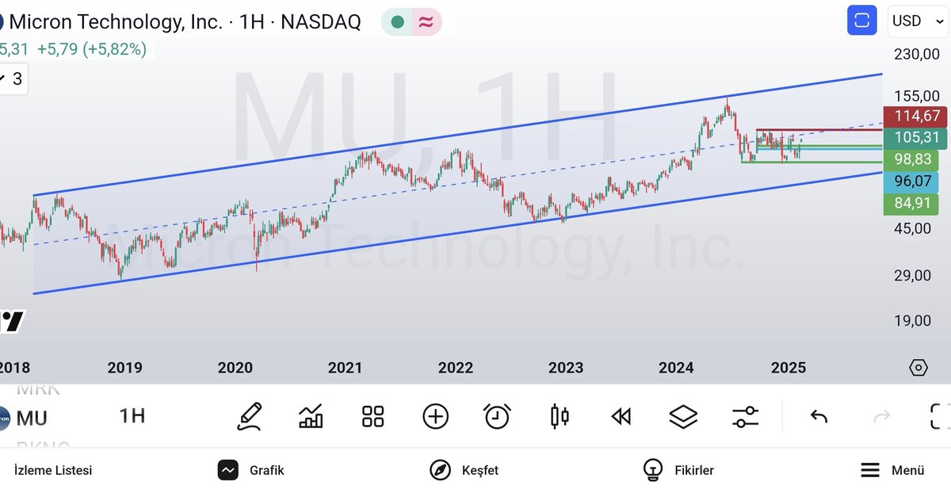Open chart settings sliders icon

[745, 415]
